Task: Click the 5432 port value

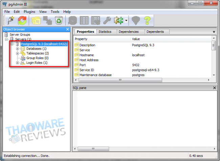Action: pos(136,65)
